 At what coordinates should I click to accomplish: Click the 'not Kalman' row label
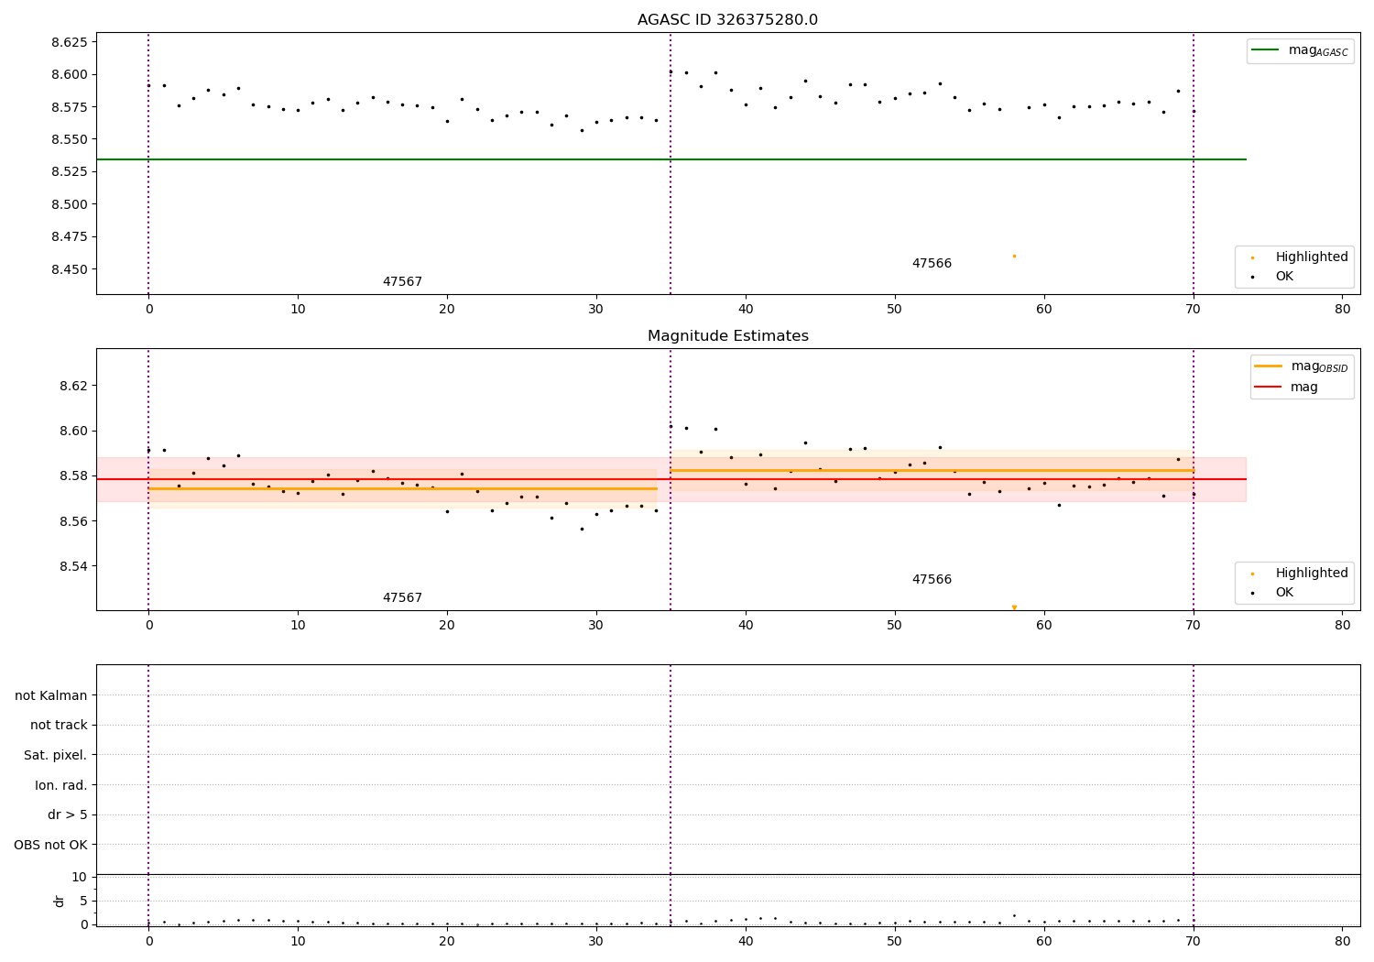point(51,695)
